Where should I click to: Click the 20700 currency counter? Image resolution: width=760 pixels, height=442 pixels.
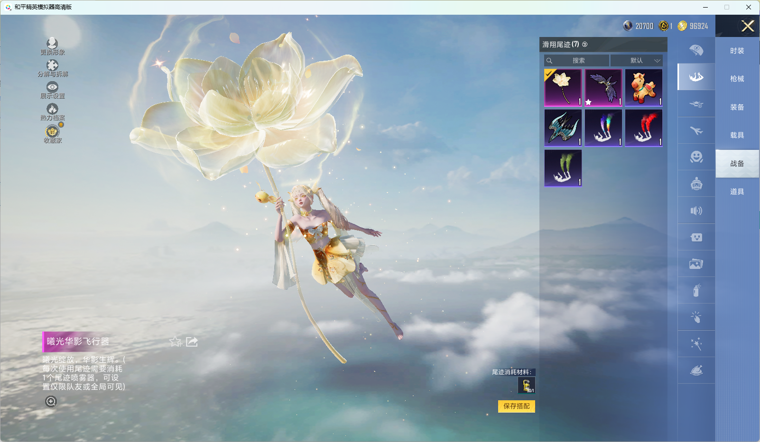coord(639,26)
